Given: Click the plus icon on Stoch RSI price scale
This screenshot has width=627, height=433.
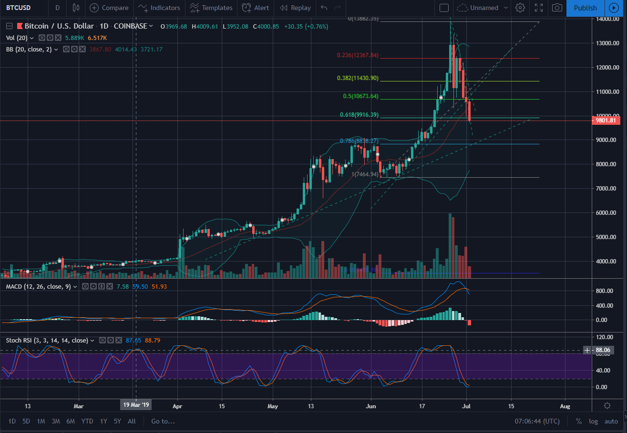Looking at the screenshot, I should [x=587, y=350].
